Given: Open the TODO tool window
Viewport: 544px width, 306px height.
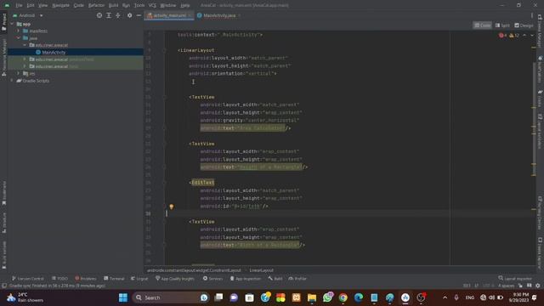Looking at the screenshot, I should coord(59,278).
